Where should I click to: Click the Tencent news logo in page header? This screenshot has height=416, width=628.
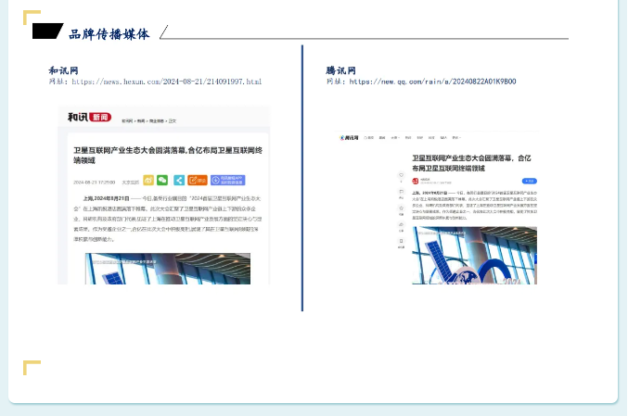tap(349, 138)
